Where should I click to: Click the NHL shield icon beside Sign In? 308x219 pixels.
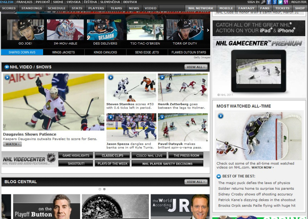coord(263,2)
